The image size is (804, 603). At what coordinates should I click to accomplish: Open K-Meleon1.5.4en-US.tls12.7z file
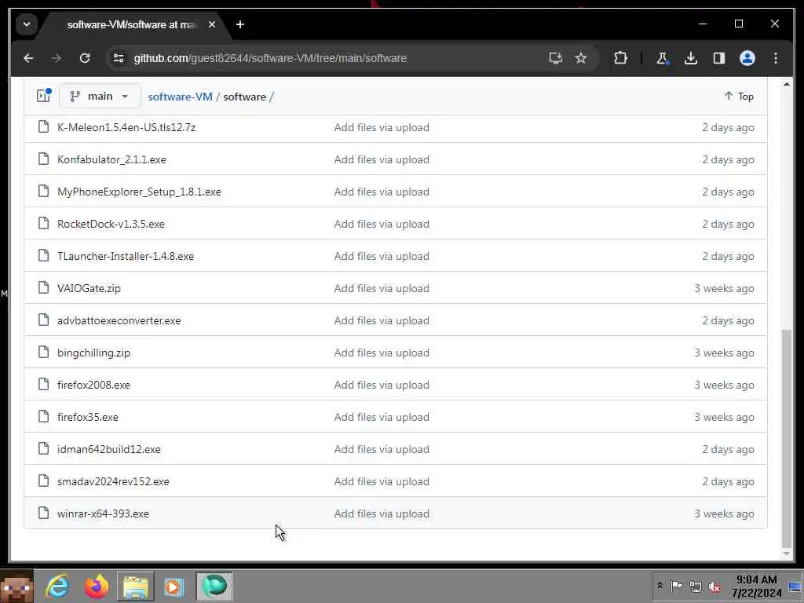click(x=126, y=127)
